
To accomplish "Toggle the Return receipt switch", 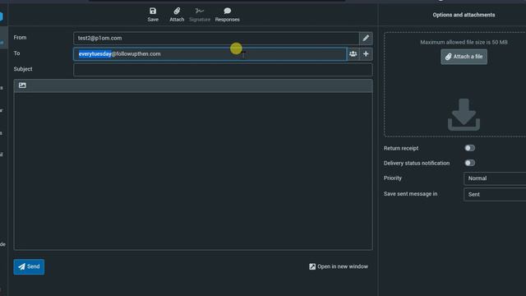I will [469, 148].
